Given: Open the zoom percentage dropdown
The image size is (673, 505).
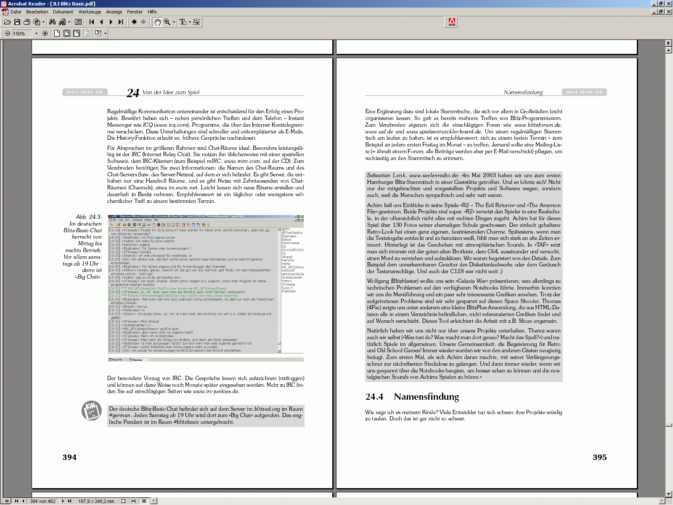Looking at the screenshot, I should pos(36,33).
